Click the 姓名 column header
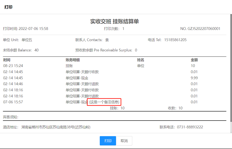 click(141, 60)
